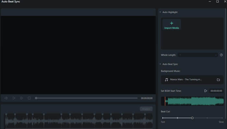Browse for background music folder icon

[218, 80]
